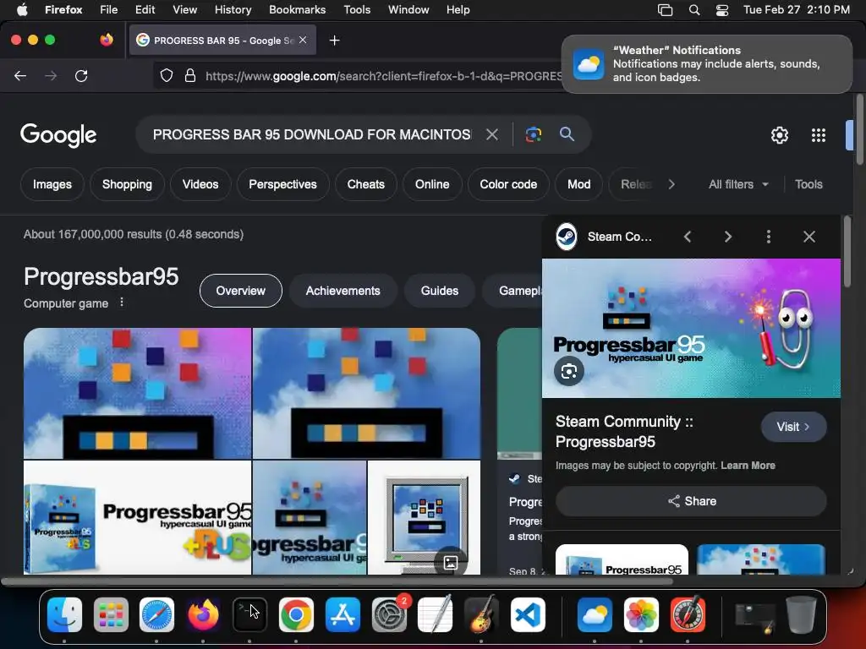The image size is (866, 649).
Task: Go back to the previous page
Action: pyautogui.click(x=20, y=75)
